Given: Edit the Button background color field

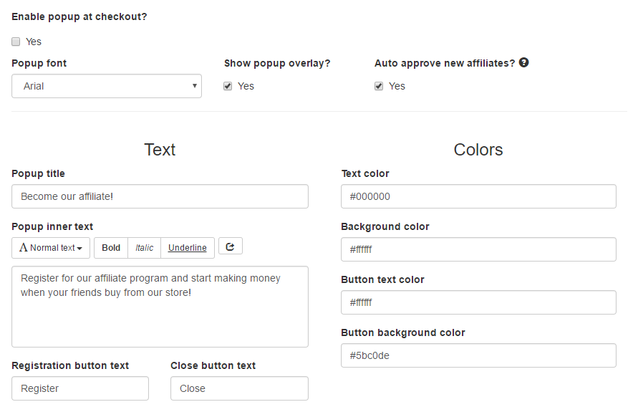Looking at the screenshot, I should coord(478,355).
